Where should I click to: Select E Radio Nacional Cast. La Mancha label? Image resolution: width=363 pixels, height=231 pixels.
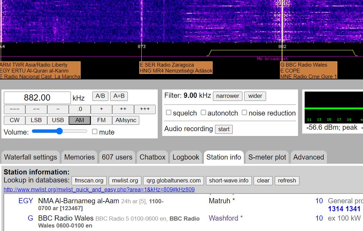pos(40,76)
